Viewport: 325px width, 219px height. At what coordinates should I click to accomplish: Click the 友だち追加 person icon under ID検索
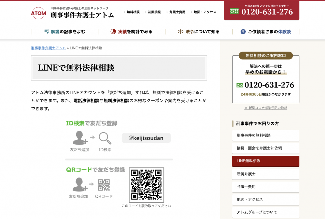coord(80,138)
